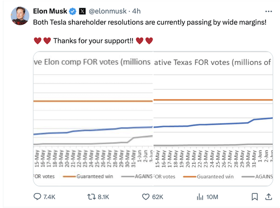The width and height of the screenshot is (280, 208).
Task: Bookmark this tweet
Action: (x=255, y=197)
